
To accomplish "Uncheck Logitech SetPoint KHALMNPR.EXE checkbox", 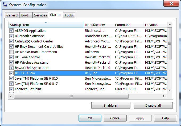I will 11,89.
